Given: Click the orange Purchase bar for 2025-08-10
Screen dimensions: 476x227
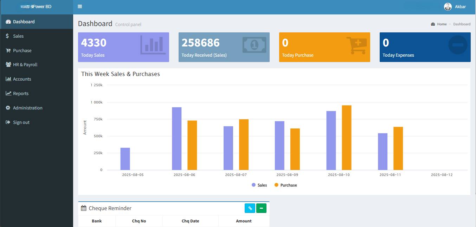Looking at the screenshot, I should pos(346,137).
